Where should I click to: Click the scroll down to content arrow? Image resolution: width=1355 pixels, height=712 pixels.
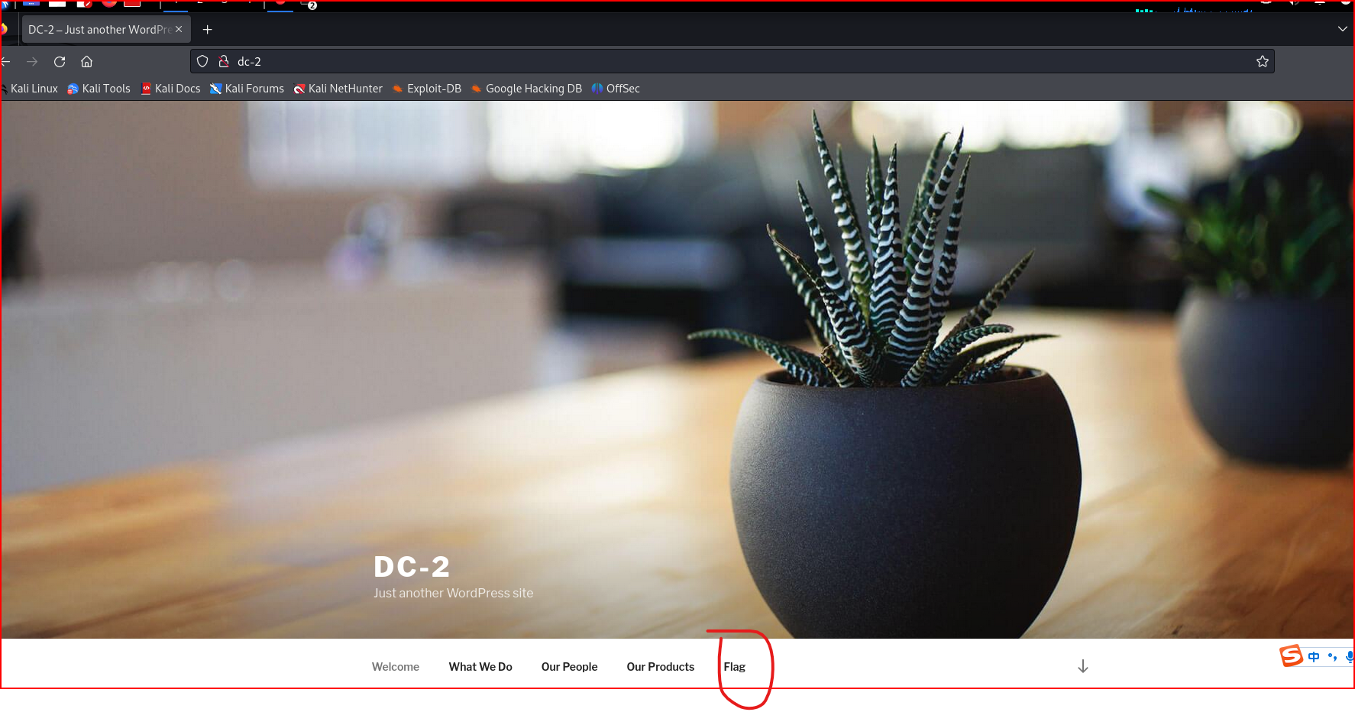point(1083,666)
